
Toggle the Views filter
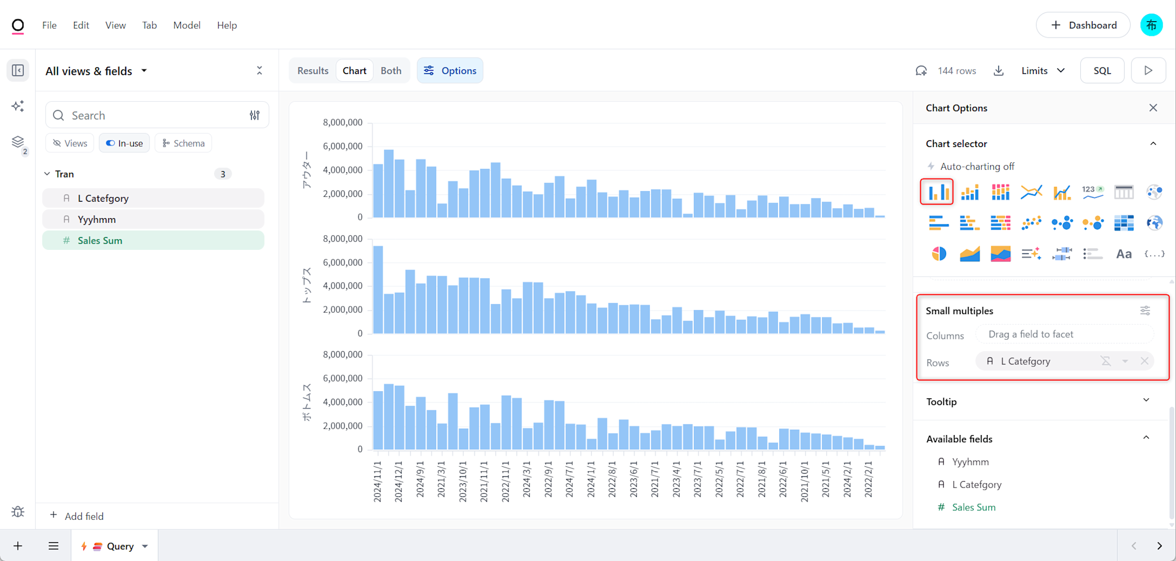click(70, 143)
